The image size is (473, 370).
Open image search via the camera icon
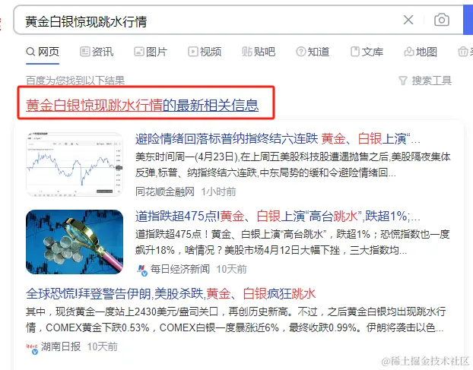(441, 20)
